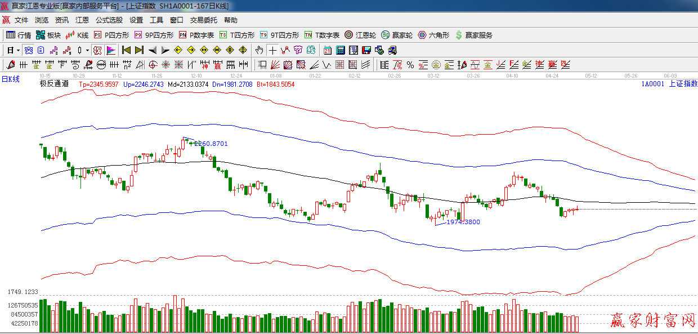Jump to first bar with the skip-to-start arrow
The height and width of the screenshot is (334, 698).
click(x=127, y=50)
